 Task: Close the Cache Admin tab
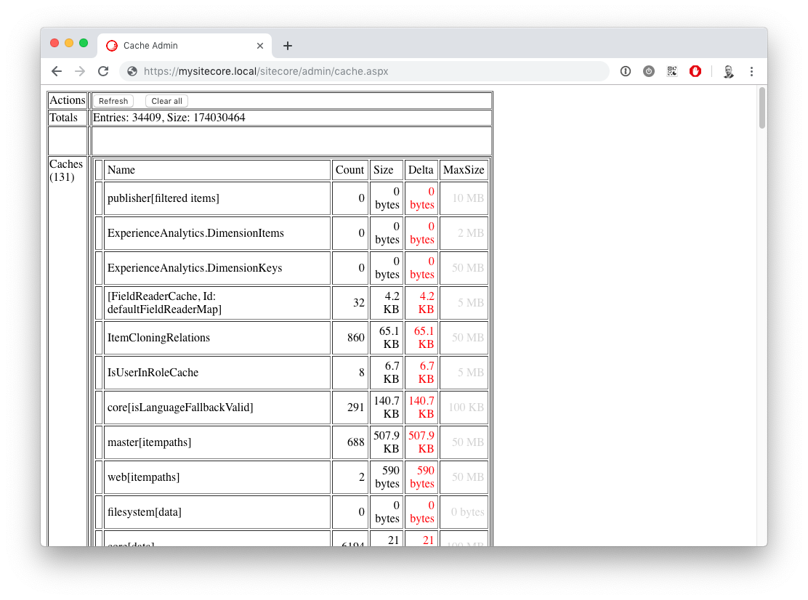(x=260, y=46)
